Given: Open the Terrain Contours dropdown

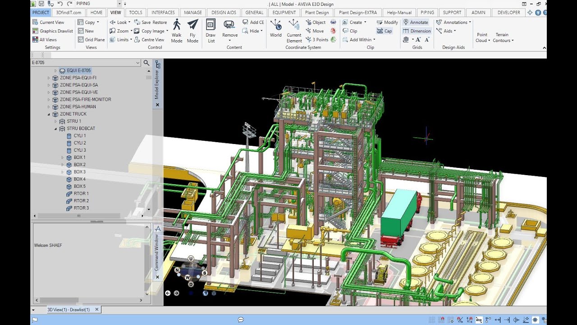Looking at the screenshot, I should point(503,37).
